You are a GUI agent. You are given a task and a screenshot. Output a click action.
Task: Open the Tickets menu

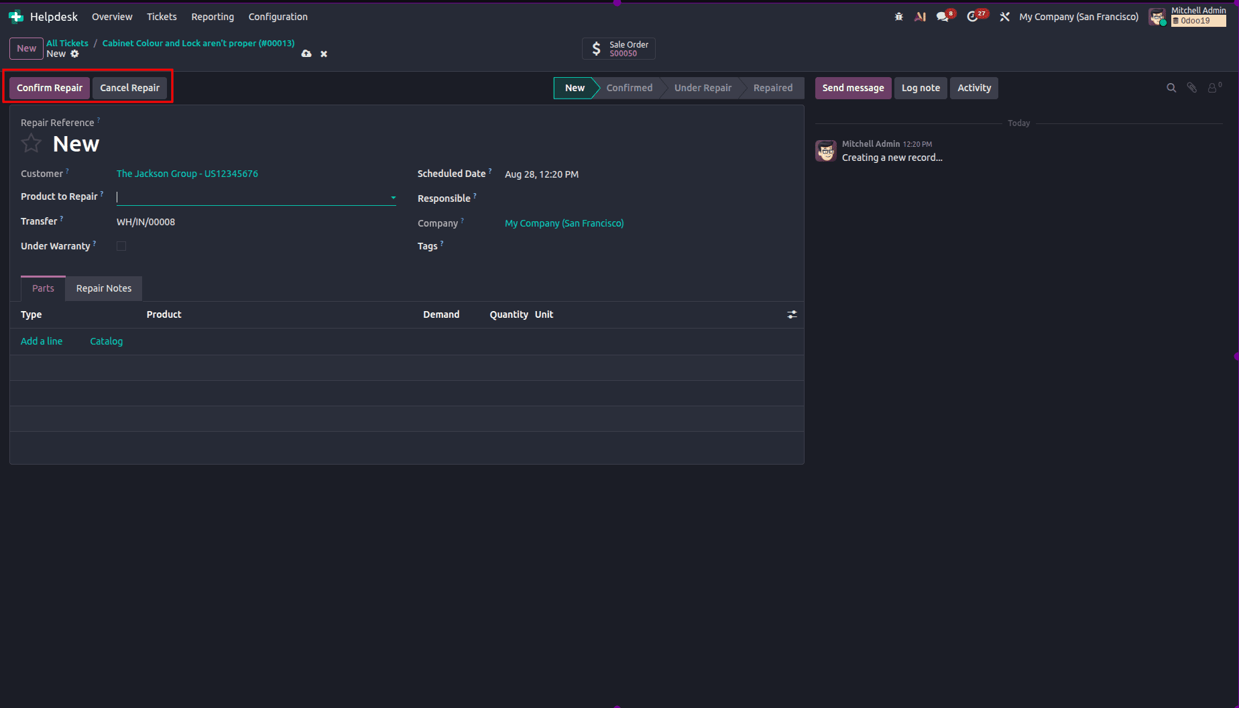162,17
